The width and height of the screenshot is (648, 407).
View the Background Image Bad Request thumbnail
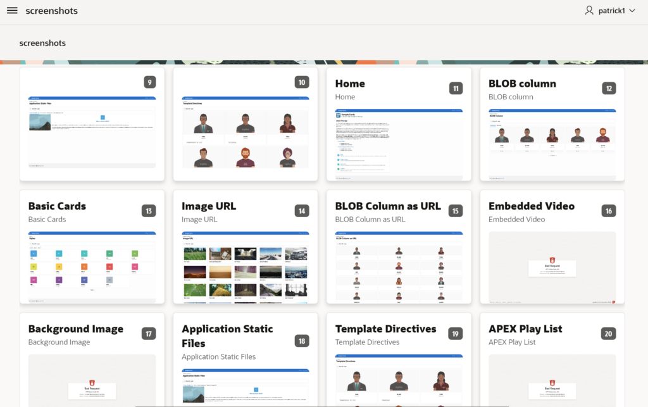tap(92, 380)
